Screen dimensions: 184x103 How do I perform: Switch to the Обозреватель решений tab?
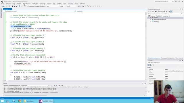point(154,58)
